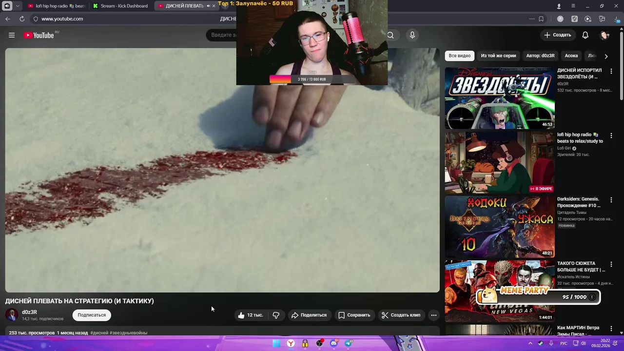624x351 pixels.
Task: Go to the YouTube home logo
Action: click(39, 35)
